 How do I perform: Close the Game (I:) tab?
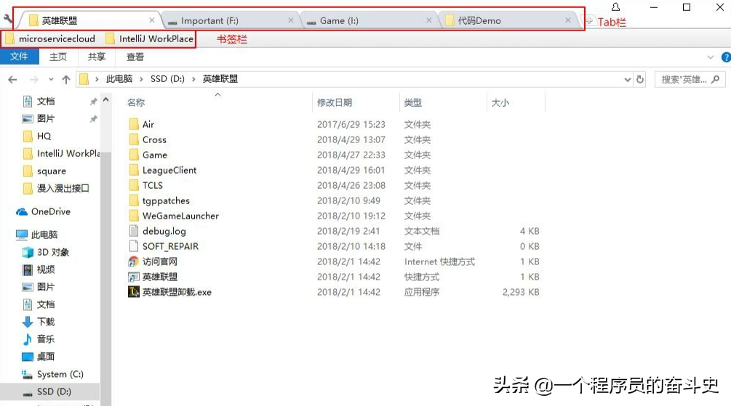(x=429, y=20)
